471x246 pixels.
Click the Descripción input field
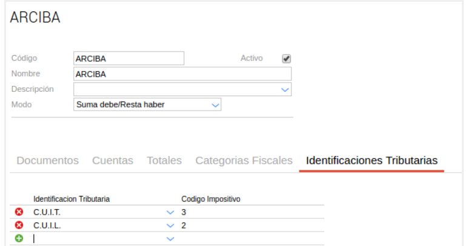coord(176,89)
